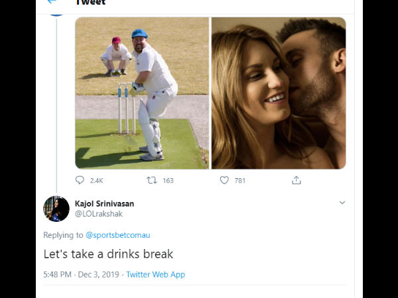This screenshot has height=298, width=398.
Task: View the couple photo on the right
Action: [x=279, y=93]
